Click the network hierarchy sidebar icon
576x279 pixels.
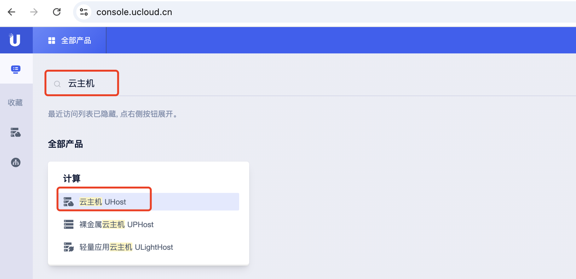point(16,162)
